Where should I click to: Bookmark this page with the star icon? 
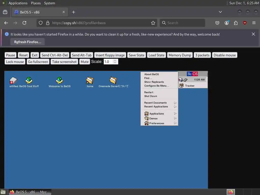pyautogui.click(x=153, y=23)
